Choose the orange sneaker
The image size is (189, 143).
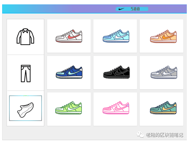click(x=163, y=36)
